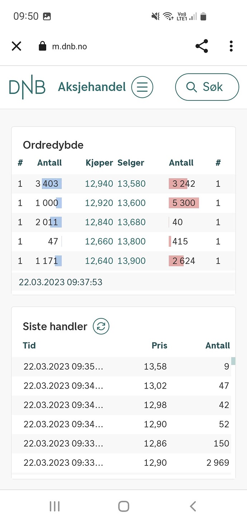The image size is (247, 522).
Task: Select seller price 13,580 in order depth
Action: [x=132, y=184]
